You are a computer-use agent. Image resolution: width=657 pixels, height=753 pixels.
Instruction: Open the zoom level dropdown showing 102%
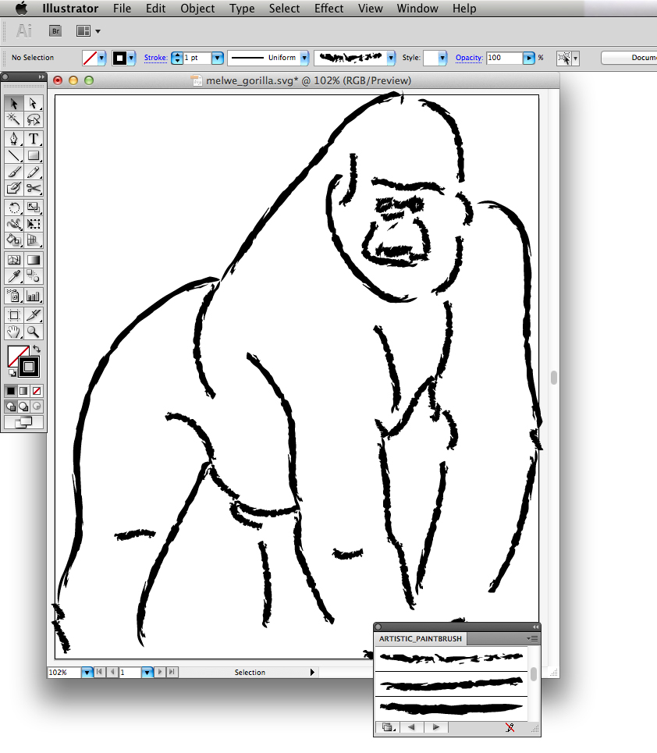86,672
